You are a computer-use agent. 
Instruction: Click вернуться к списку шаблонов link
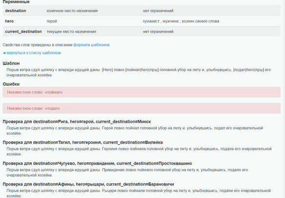tap(34, 53)
